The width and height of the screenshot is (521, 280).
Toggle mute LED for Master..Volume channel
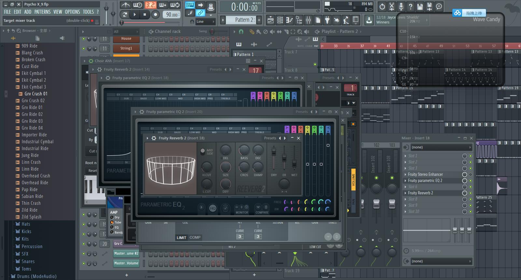[84, 263]
